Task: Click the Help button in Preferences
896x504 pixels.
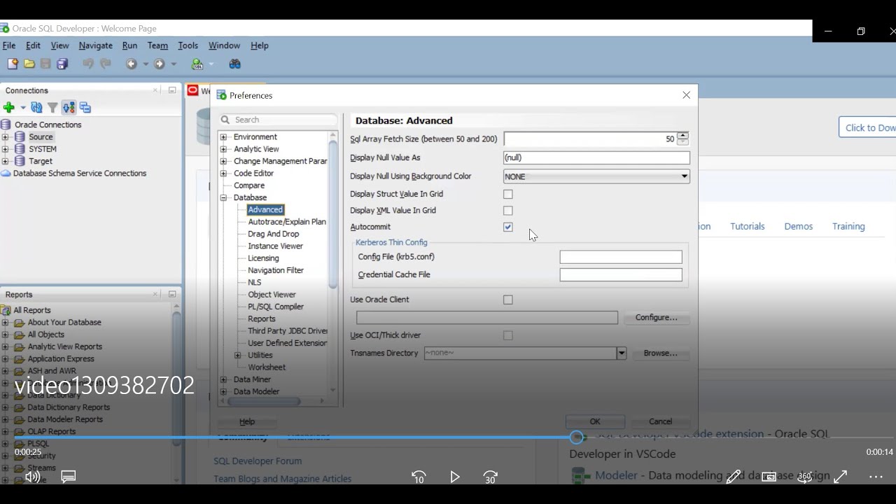Action: point(247,421)
